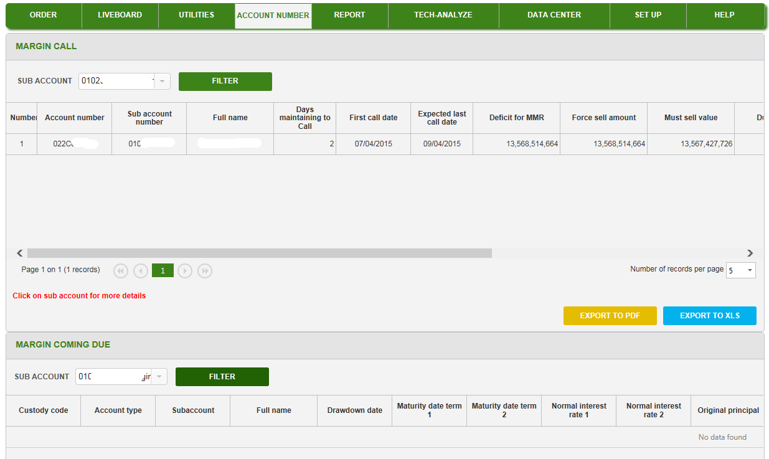769x459 pixels.
Task: Go to first page of records
Action: [x=121, y=271]
